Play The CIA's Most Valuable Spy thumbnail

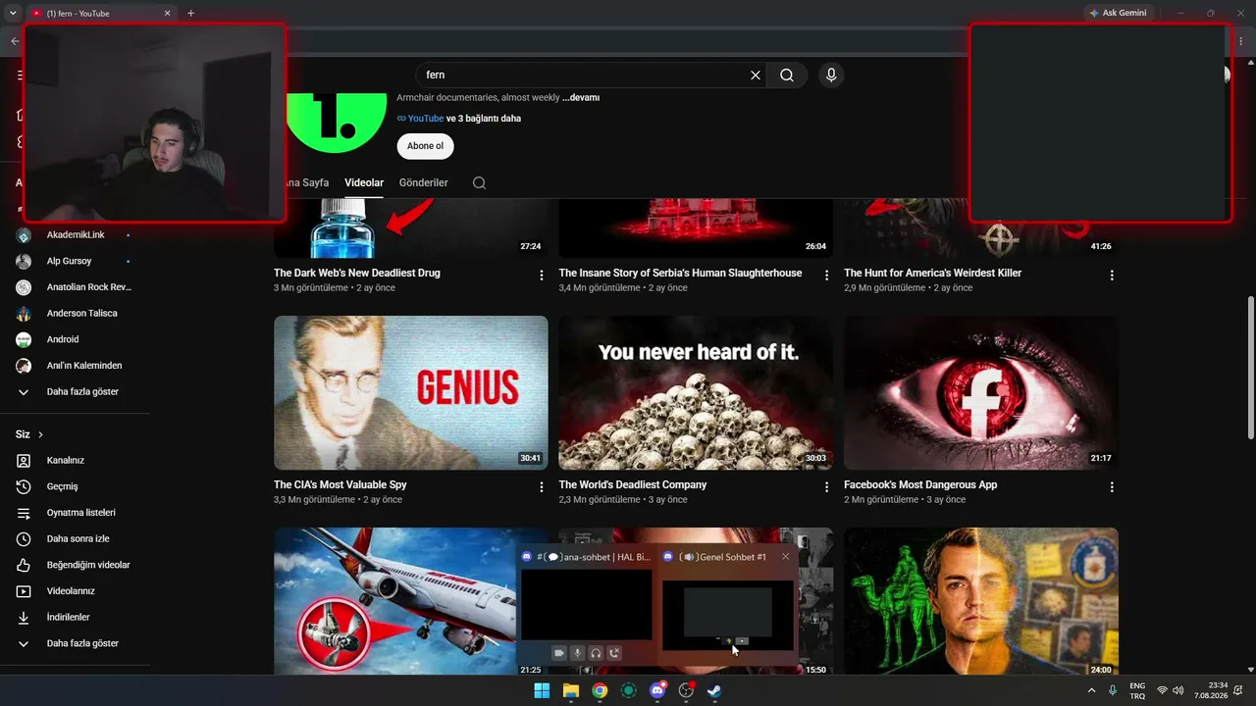411,392
